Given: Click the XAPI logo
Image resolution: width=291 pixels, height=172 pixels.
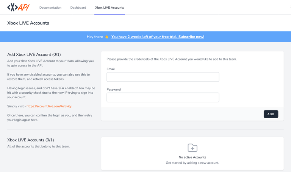Looking at the screenshot, I should pos(19,7).
